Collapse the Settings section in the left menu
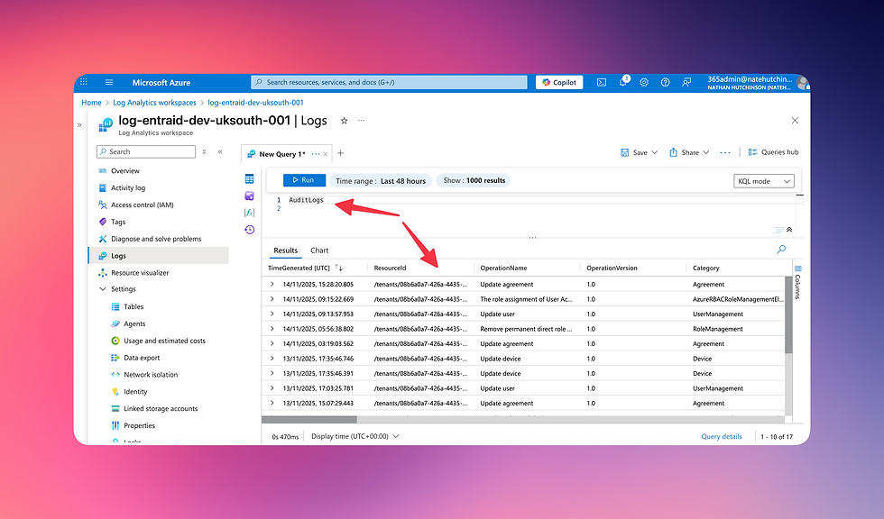Viewport: 884px width, 519px height. 102,288
